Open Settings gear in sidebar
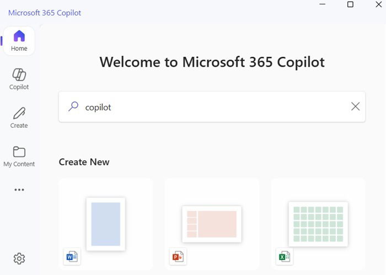 (19, 258)
